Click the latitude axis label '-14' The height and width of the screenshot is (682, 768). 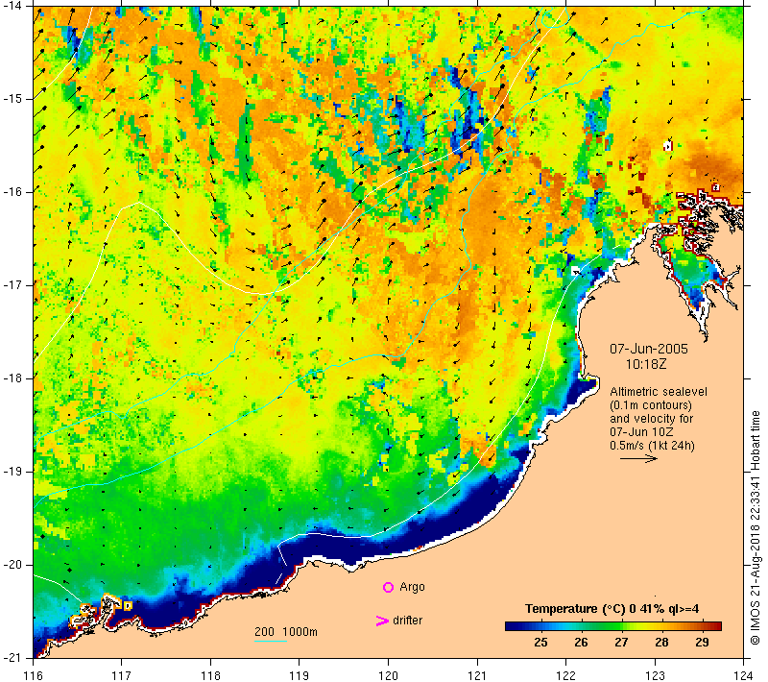tap(12, 6)
